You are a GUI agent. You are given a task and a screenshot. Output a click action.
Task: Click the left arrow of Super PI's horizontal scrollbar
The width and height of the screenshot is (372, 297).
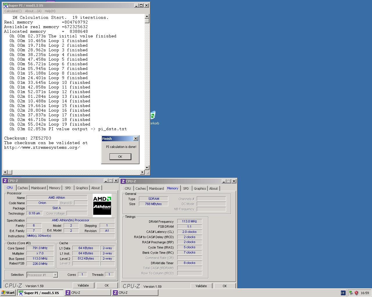point(5,172)
